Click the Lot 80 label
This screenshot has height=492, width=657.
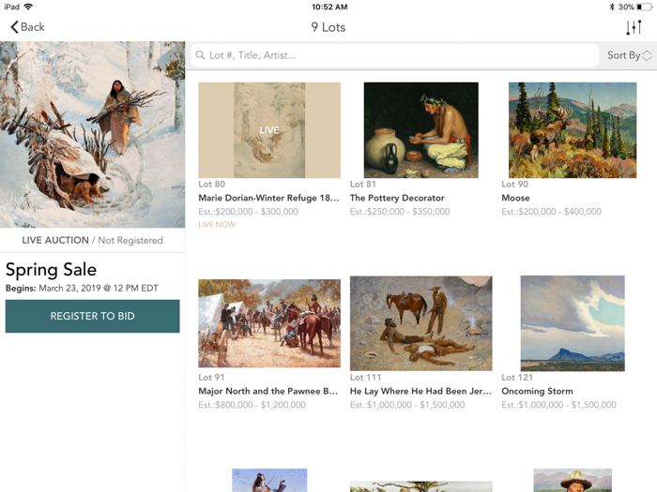(211, 184)
